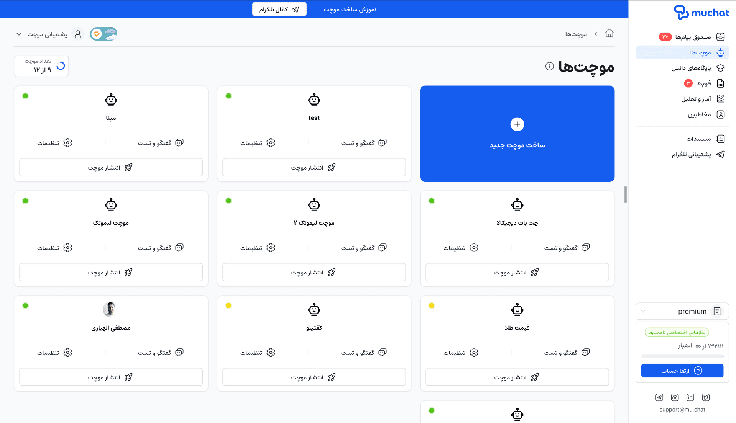This screenshot has height=423, width=736.
Task: Open chat and test for مینا bot
Action: 160,143
